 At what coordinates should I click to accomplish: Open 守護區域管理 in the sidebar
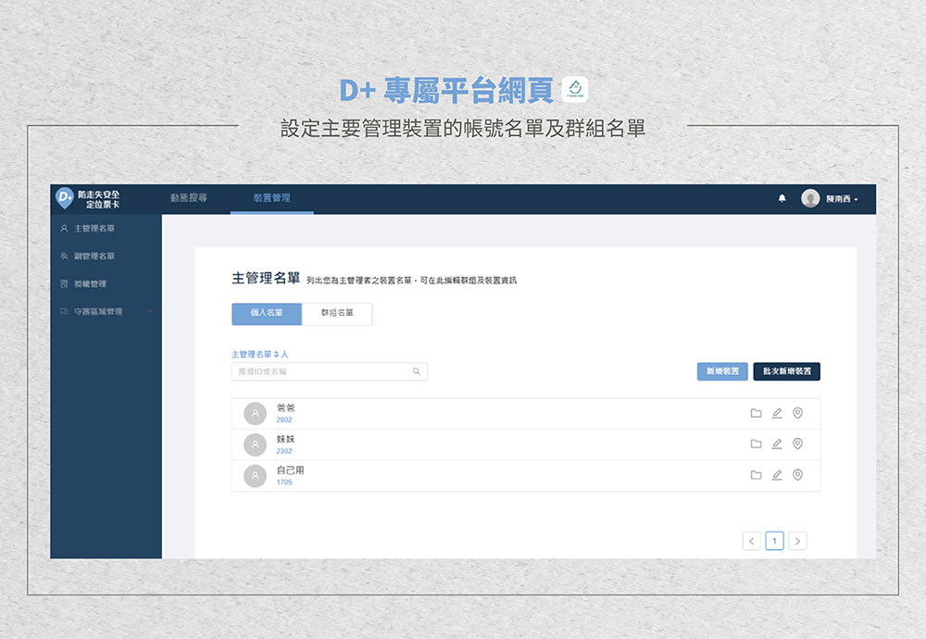[x=98, y=312]
